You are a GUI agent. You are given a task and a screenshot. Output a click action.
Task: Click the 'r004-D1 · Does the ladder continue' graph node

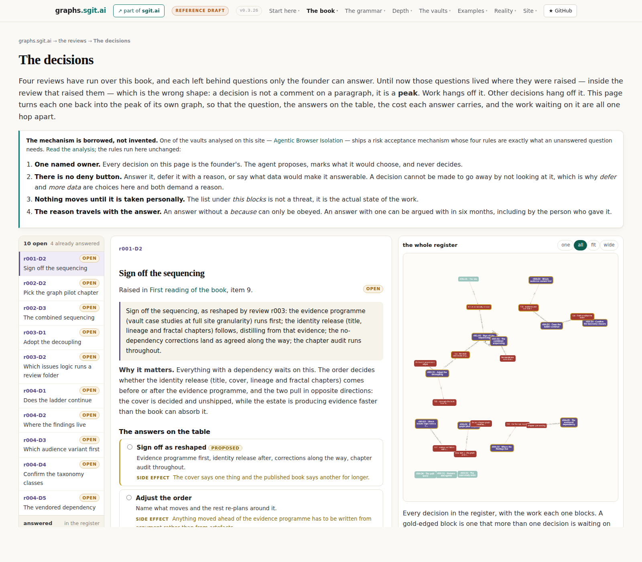[x=552, y=326]
